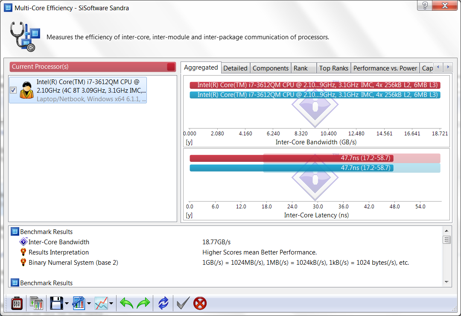Switch to the Components tab
The image size is (461, 316).
click(271, 68)
